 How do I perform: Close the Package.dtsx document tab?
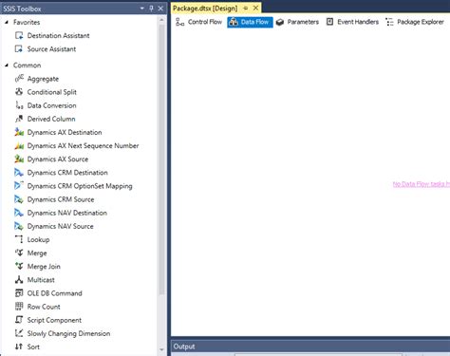tap(256, 9)
